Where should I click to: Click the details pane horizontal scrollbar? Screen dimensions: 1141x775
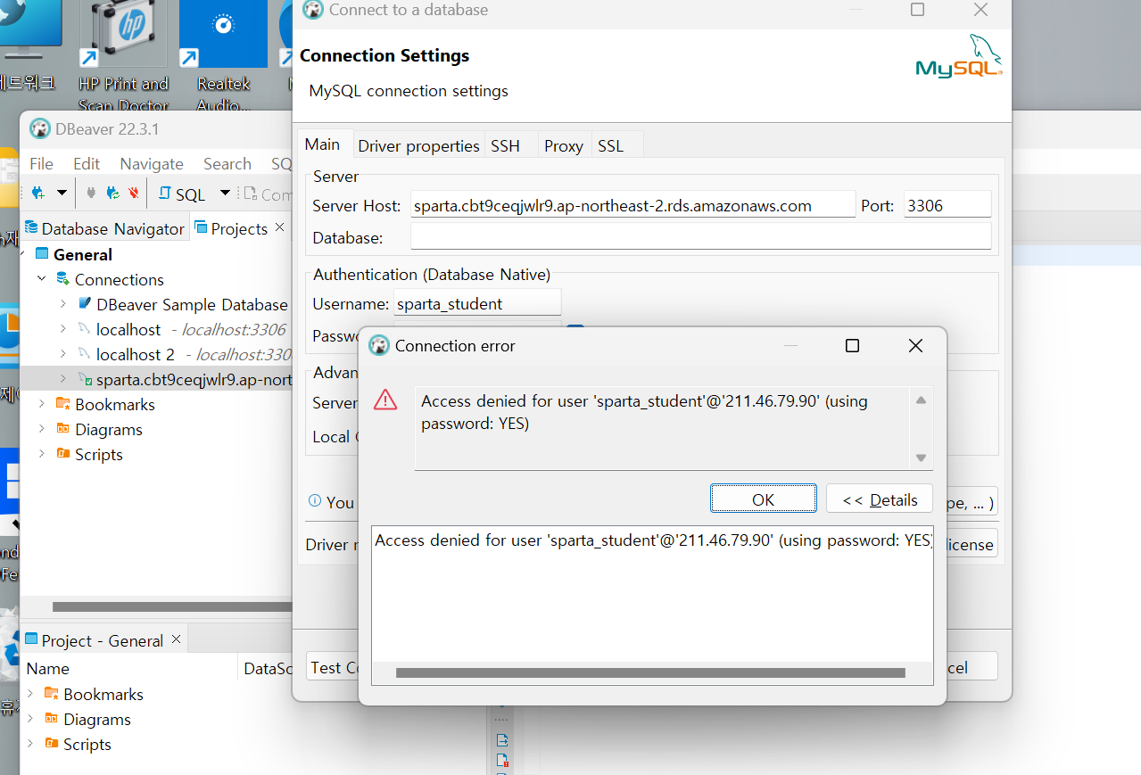coord(650,672)
